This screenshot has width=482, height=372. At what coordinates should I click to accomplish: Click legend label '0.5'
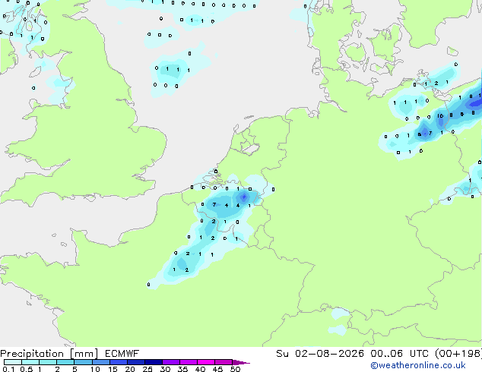(27, 369)
